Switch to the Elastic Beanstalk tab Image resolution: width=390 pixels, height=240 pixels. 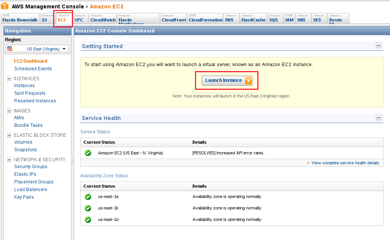pyautogui.click(x=20, y=18)
